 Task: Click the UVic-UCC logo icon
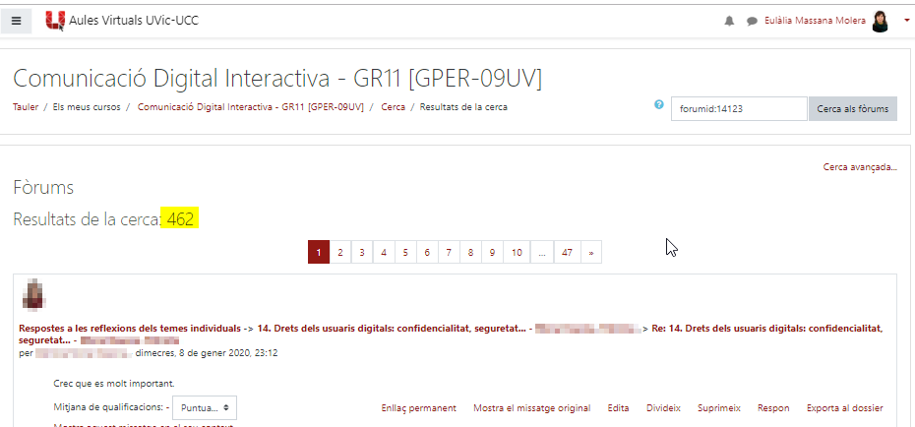[x=56, y=21]
